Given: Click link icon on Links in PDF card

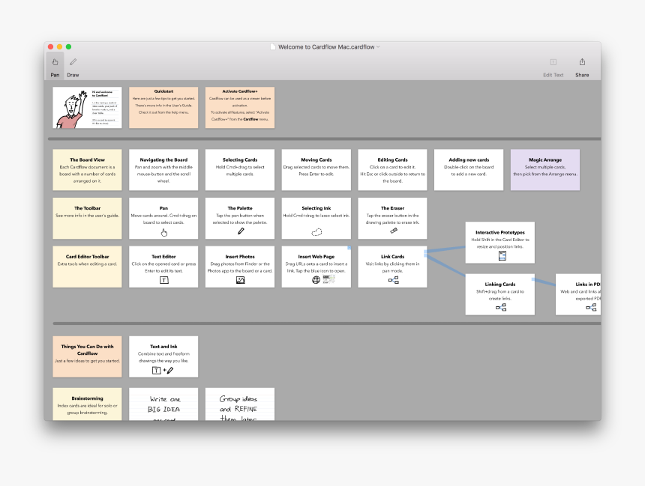Looking at the screenshot, I should pos(591,307).
